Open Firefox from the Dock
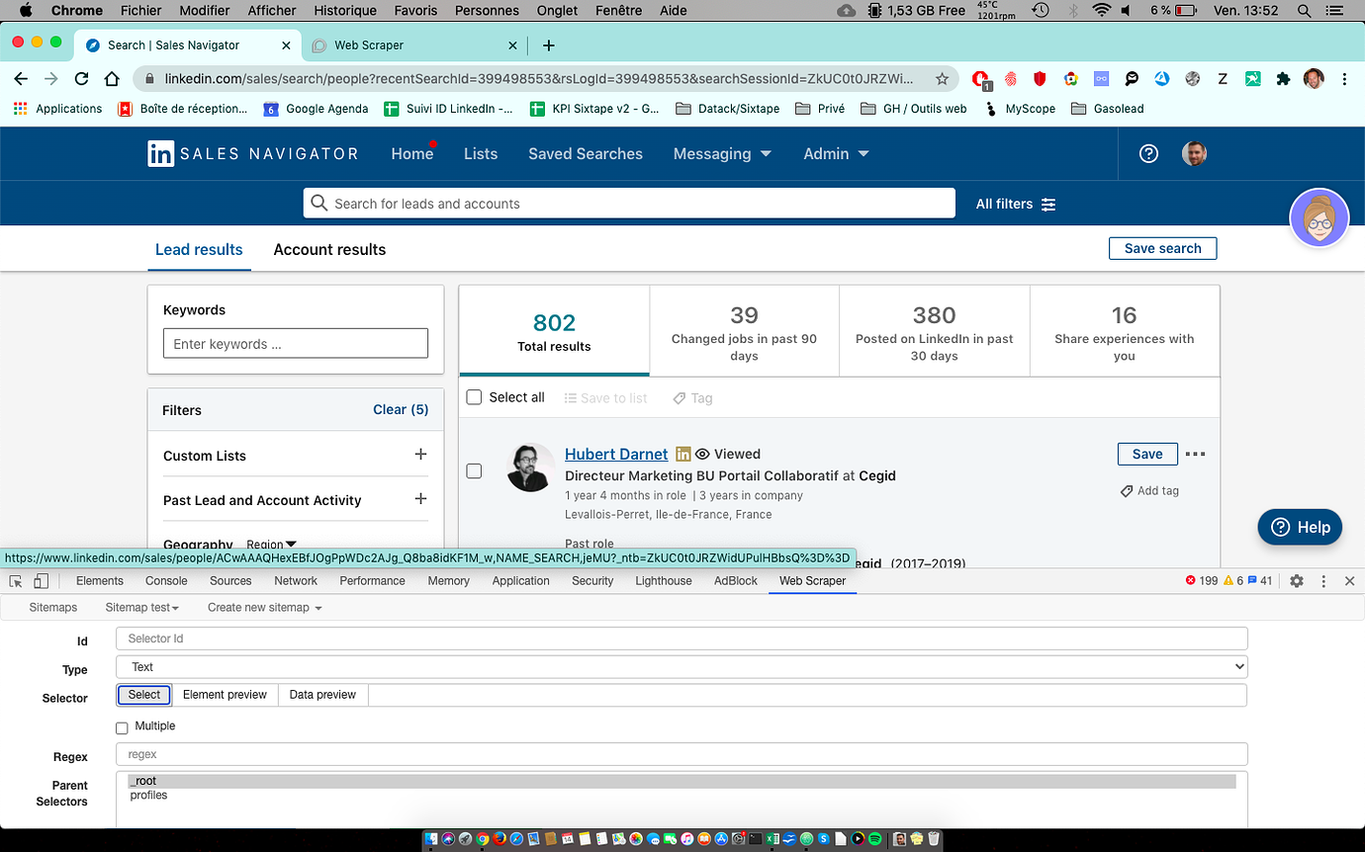Viewport: 1365px width, 852px height. click(x=499, y=839)
